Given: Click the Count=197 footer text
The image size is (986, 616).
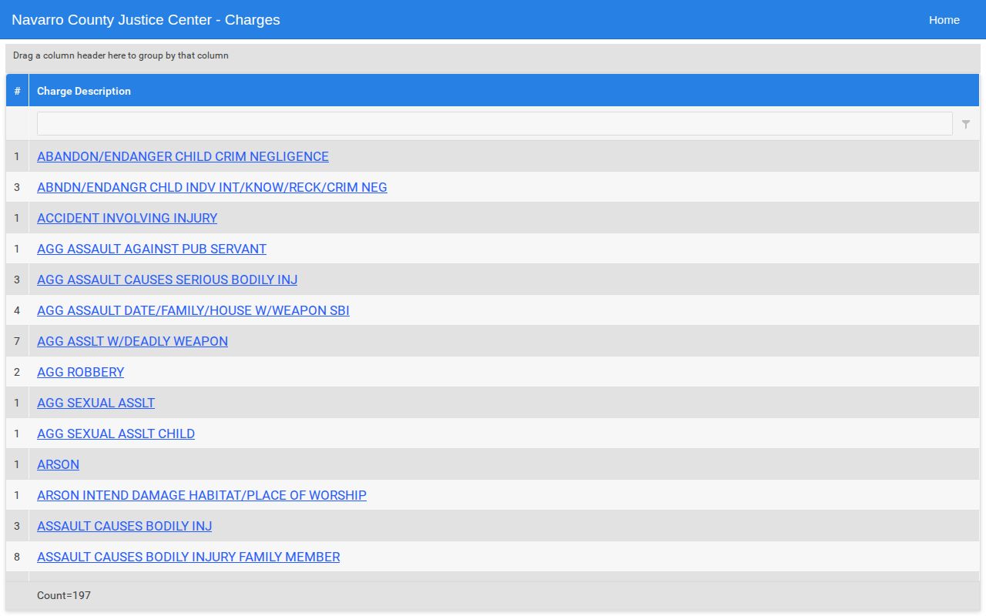Looking at the screenshot, I should tap(64, 595).
